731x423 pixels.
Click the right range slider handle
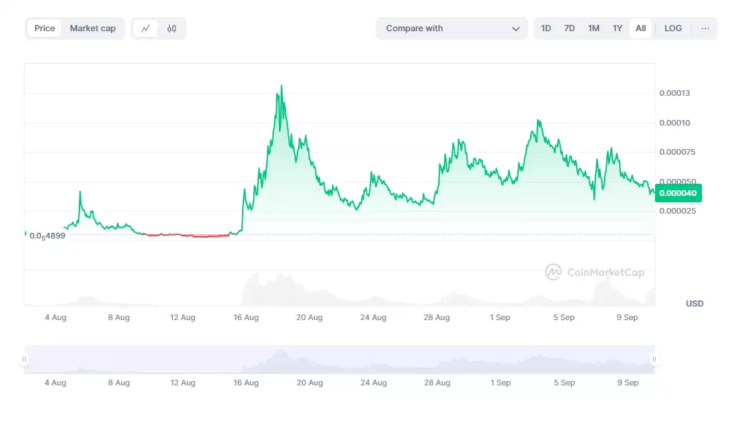pyautogui.click(x=654, y=359)
